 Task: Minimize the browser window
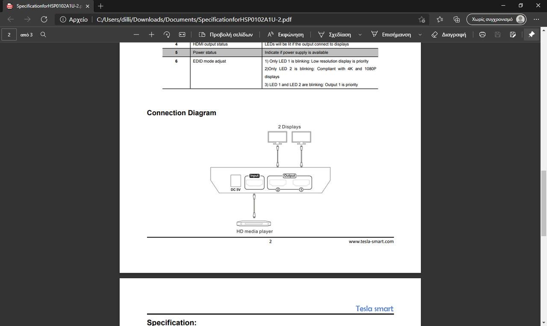click(x=503, y=6)
